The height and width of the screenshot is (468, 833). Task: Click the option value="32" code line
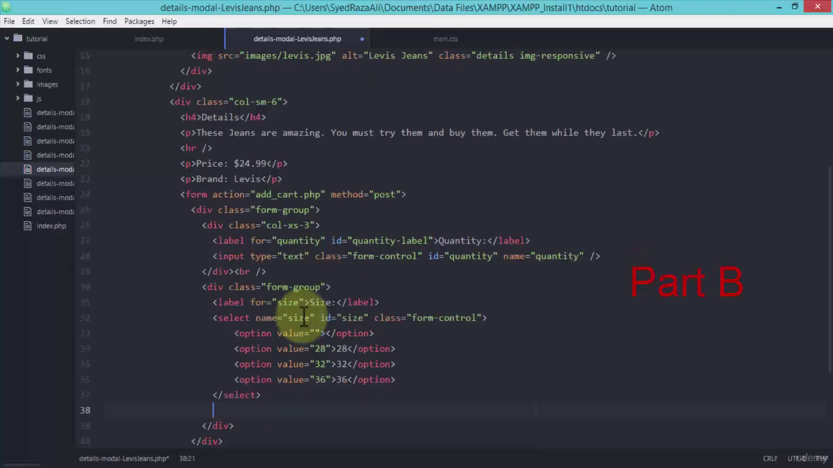click(315, 364)
